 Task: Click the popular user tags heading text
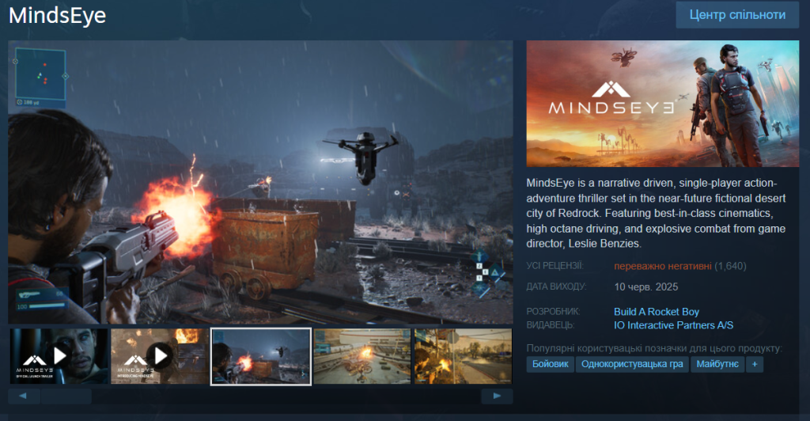coord(654,348)
